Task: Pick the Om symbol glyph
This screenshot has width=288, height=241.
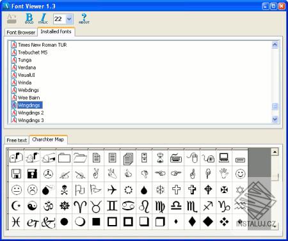Action: pyautogui.click(x=48, y=206)
